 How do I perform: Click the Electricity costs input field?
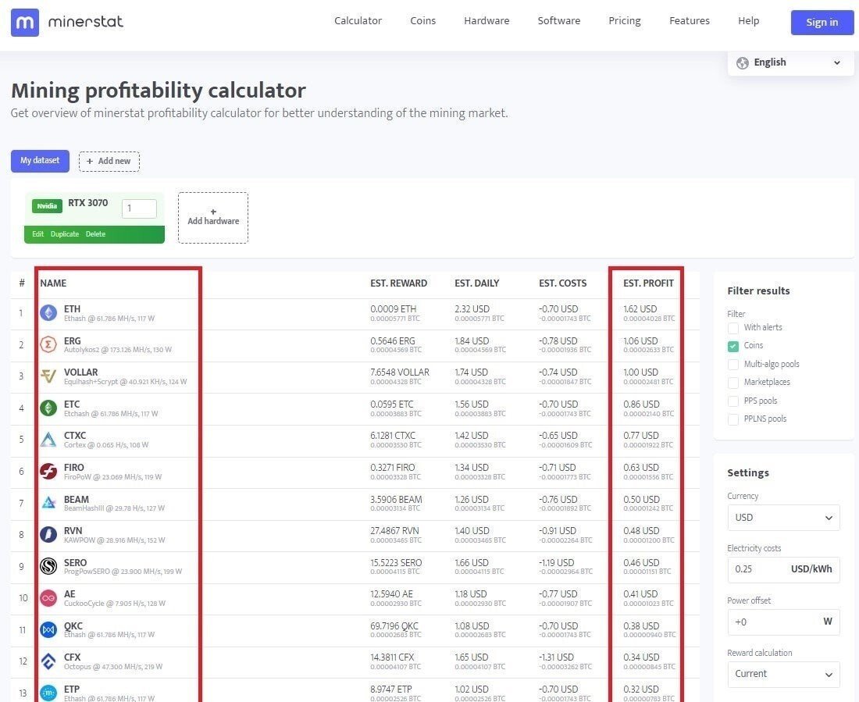point(783,569)
